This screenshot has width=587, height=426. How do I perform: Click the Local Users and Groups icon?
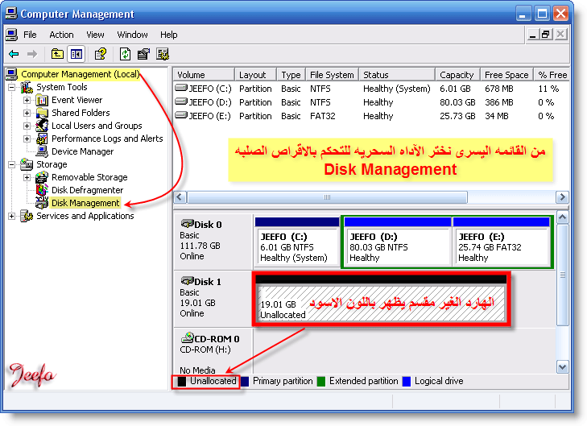(x=42, y=126)
